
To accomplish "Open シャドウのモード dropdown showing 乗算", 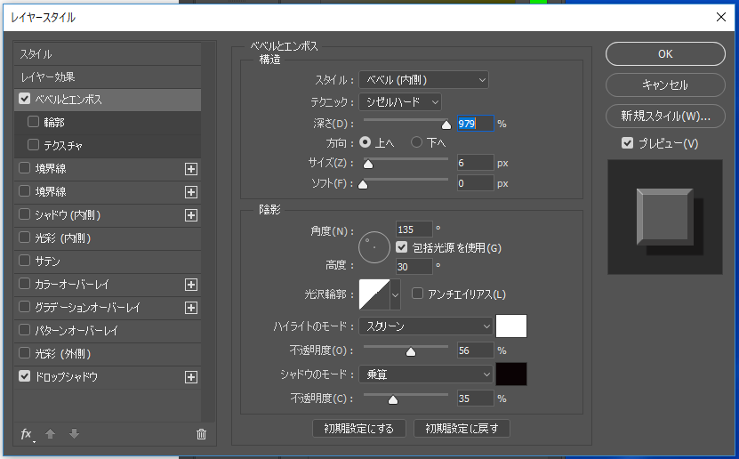I will click(x=426, y=374).
